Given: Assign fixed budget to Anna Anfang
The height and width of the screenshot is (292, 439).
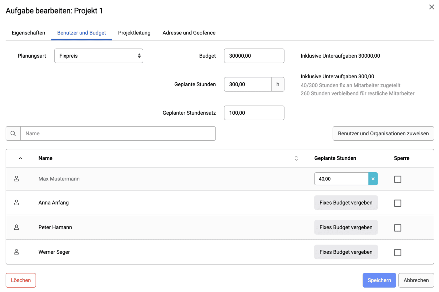Looking at the screenshot, I should 346,203.
